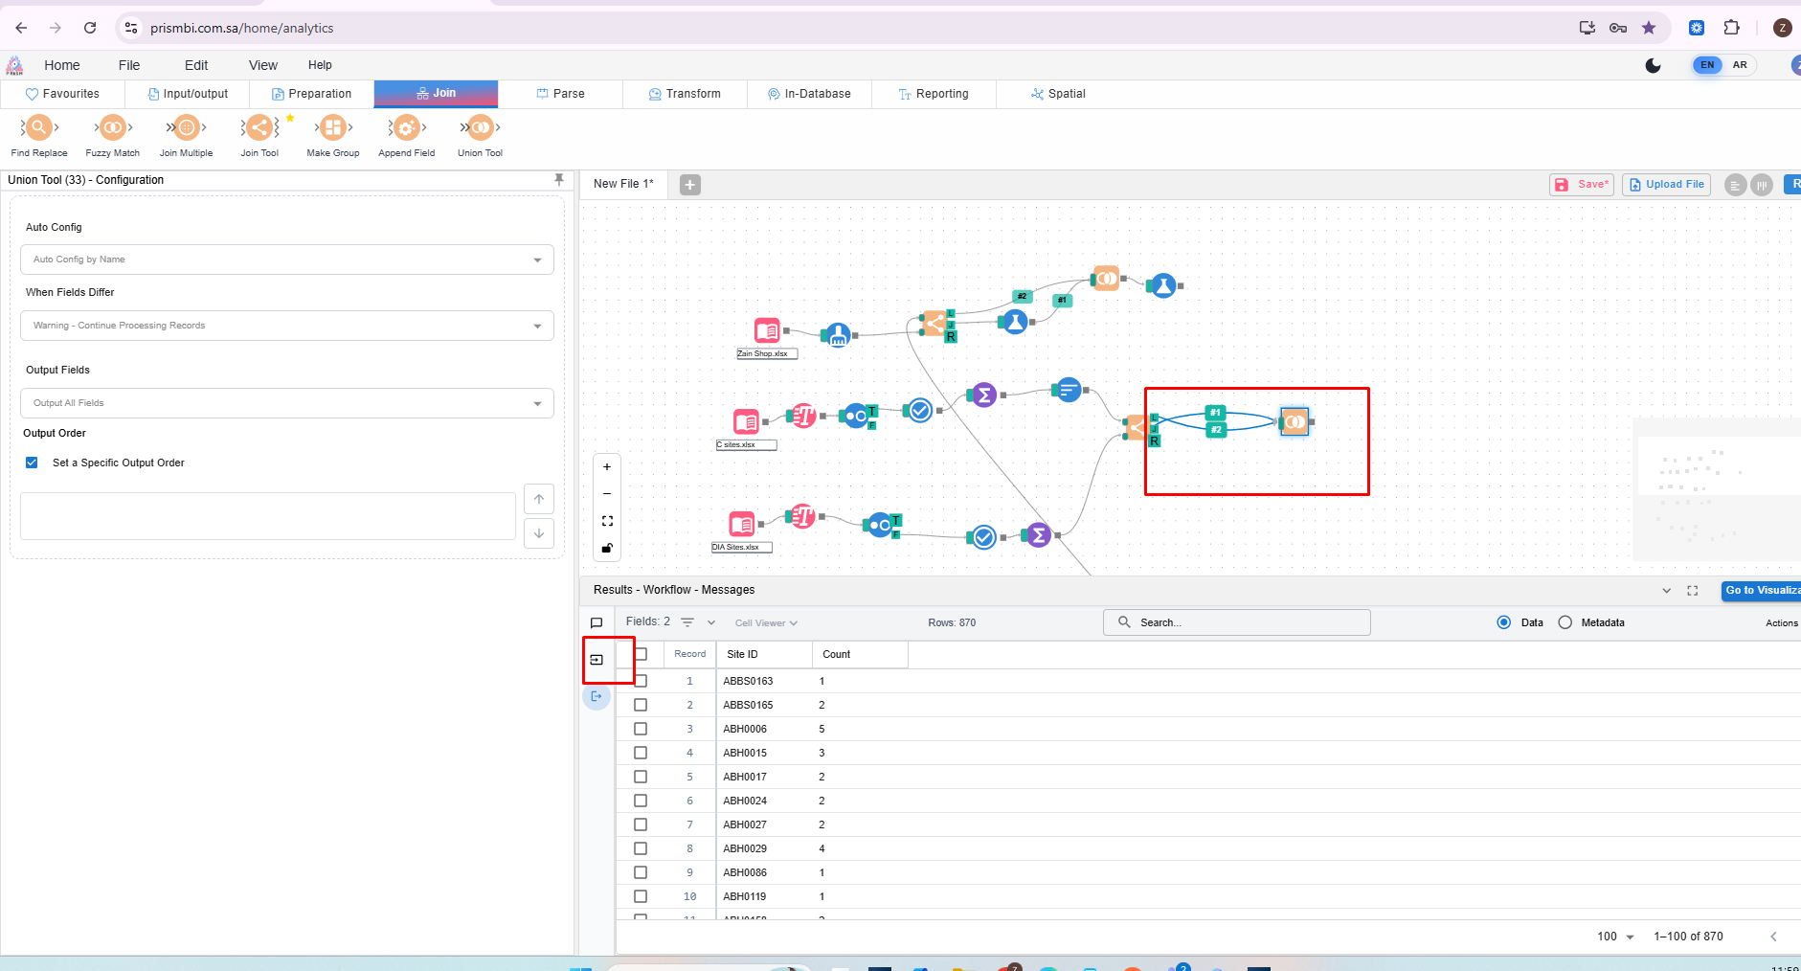Open the Edit menu
This screenshot has height=971, width=1801.
tap(196, 65)
